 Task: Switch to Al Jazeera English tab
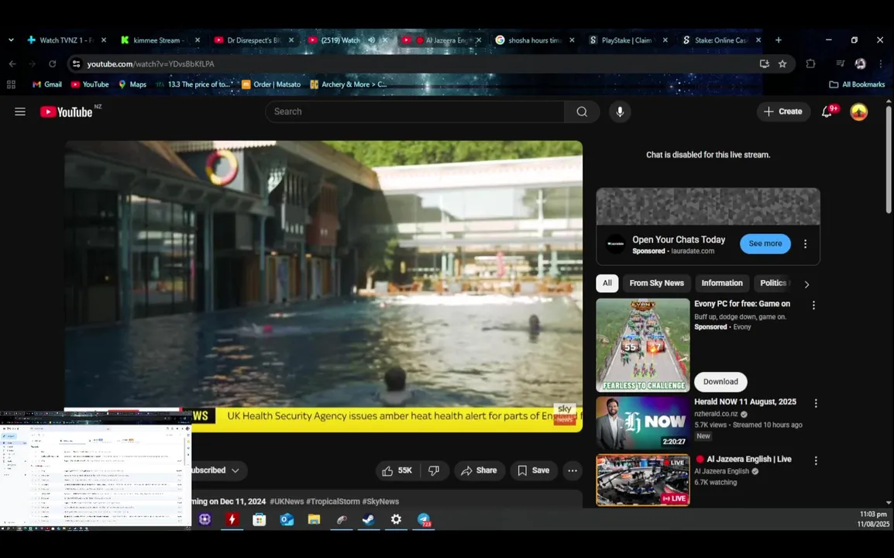coord(442,40)
